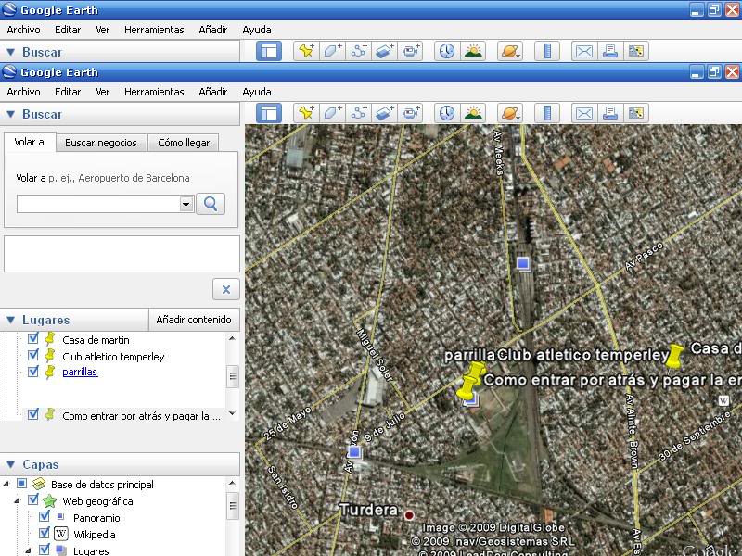Collapse Web geográfica tree node
The width and height of the screenshot is (742, 556).
pyautogui.click(x=18, y=500)
